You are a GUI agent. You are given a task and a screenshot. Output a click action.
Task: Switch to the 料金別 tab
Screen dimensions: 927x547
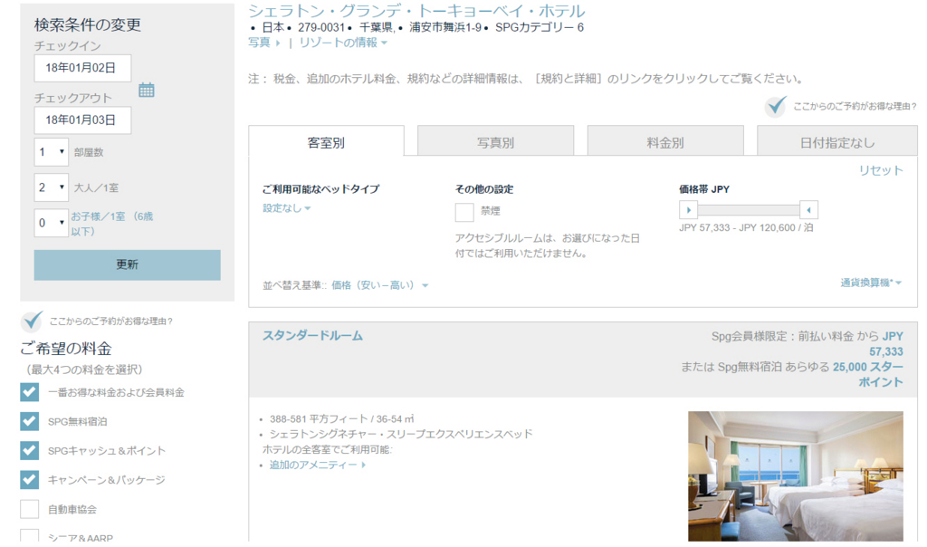tap(664, 142)
